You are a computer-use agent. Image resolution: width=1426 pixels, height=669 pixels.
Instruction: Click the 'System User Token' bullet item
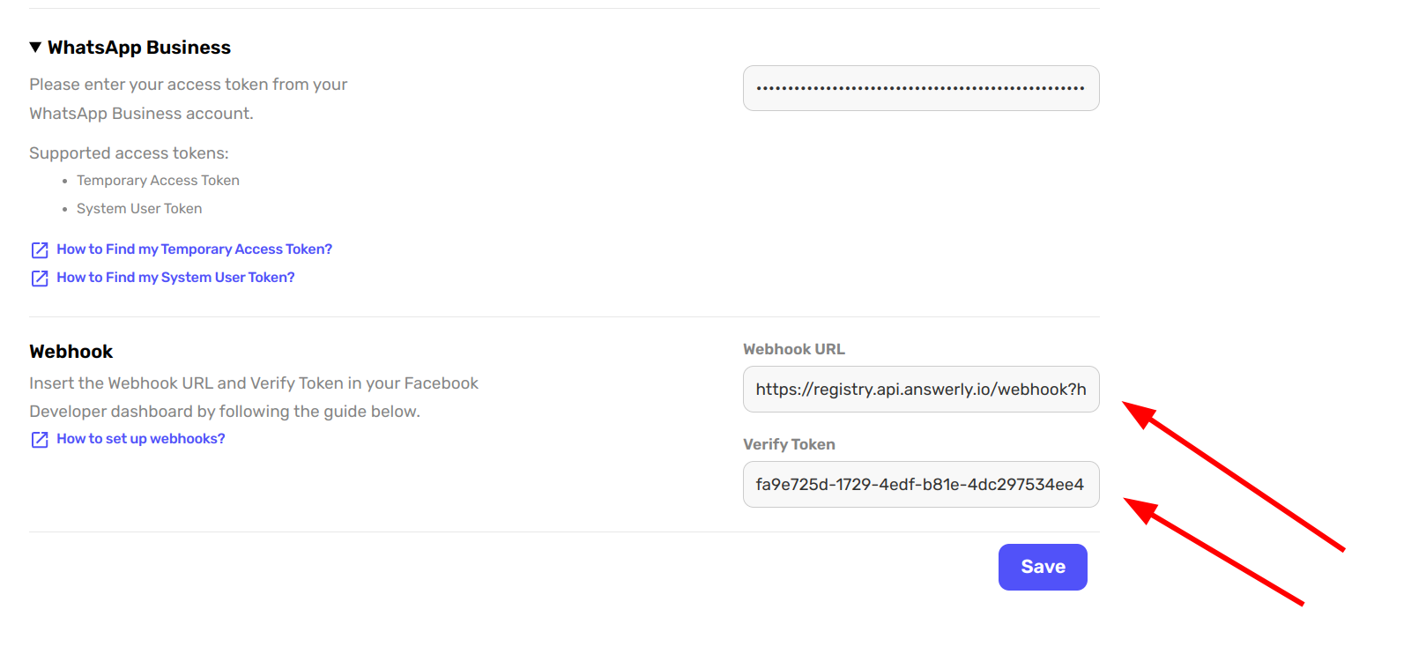pyautogui.click(x=139, y=209)
